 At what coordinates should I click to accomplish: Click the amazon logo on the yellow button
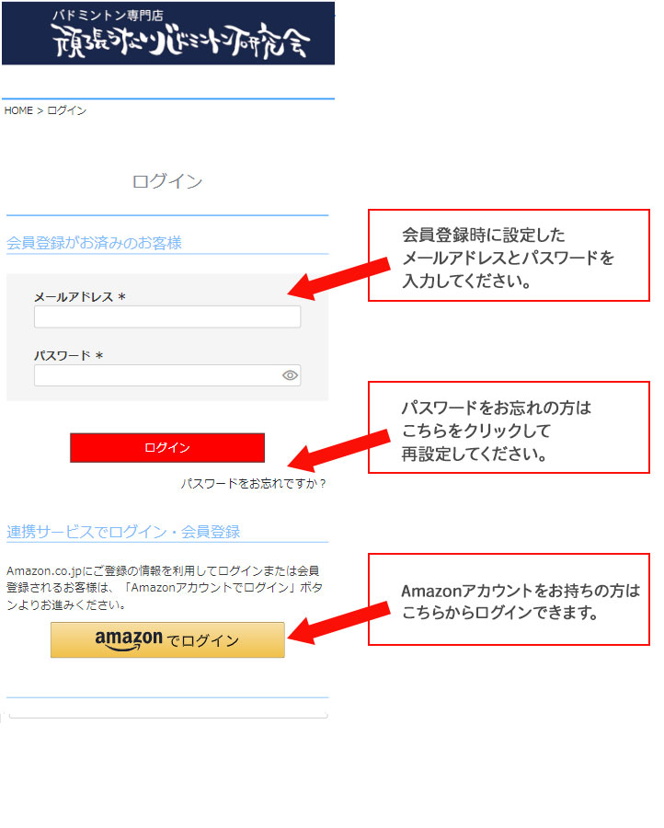[x=129, y=640]
